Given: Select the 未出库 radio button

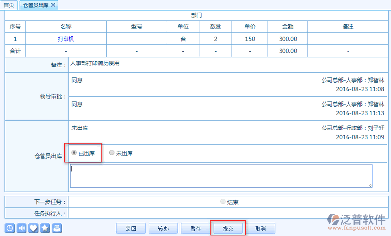Looking at the screenshot, I should pos(112,153).
